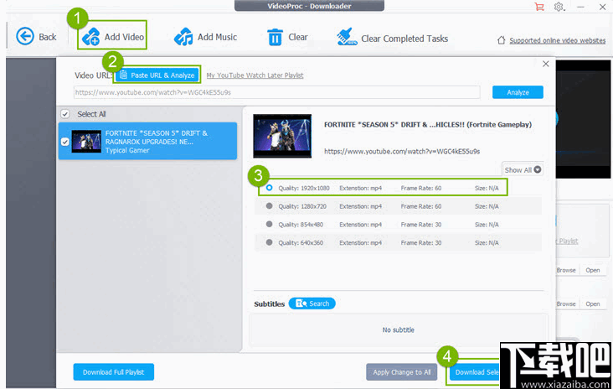This screenshot has height=389, width=613.
Task: Select the FORTNITE video thumbnail in list
Action: click(x=86, y=142)
